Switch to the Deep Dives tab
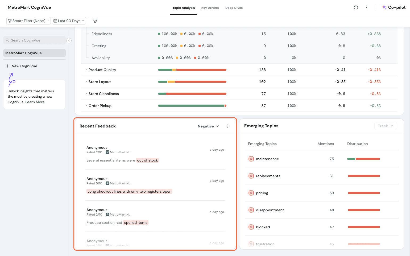This screenshot has height=256, width=410. [234, 8]
